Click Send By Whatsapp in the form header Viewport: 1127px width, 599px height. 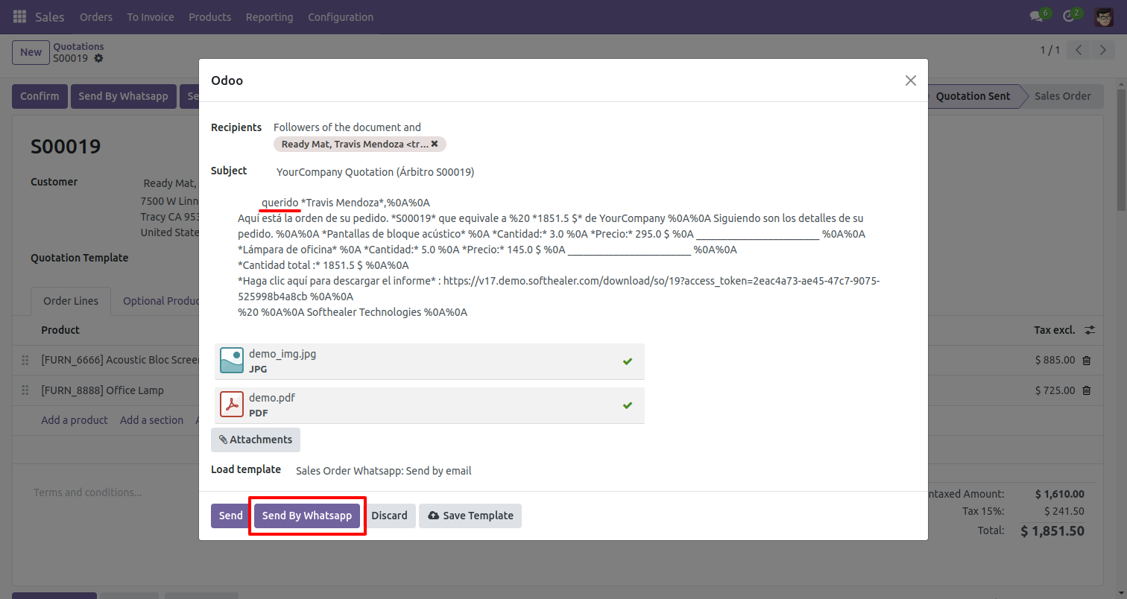(123, 96)
